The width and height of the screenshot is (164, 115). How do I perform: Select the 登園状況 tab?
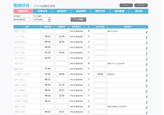(x=23, y=11)
